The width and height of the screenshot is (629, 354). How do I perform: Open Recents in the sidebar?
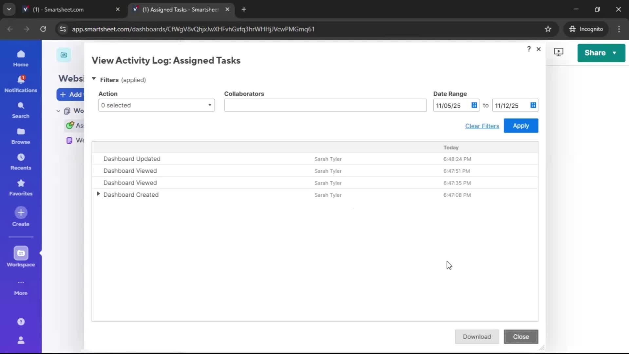(20, 161)
